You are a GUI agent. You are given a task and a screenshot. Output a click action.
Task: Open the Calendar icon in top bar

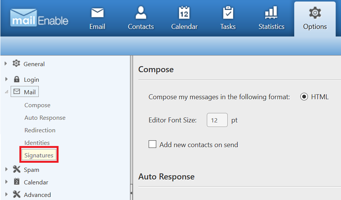pyautogui.click(x=184, y=13)
